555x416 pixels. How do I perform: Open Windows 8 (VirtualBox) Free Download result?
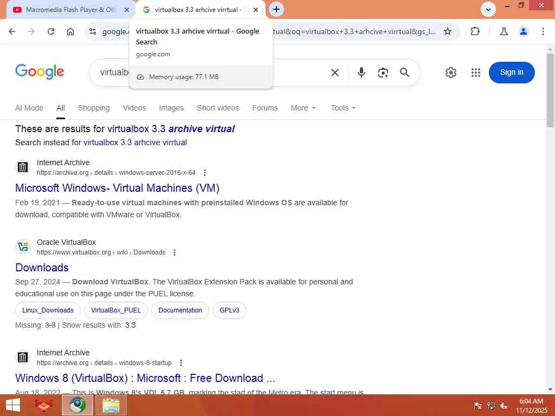coord(145,378)
